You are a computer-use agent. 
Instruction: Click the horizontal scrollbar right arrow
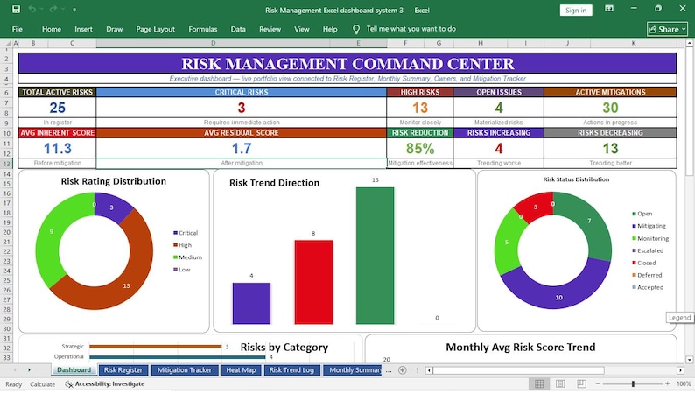click(x=680, y=370)
